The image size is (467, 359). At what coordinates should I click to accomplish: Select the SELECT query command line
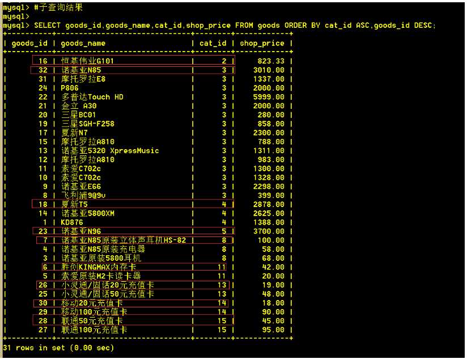pyautogui.click(x=219, y=26)
